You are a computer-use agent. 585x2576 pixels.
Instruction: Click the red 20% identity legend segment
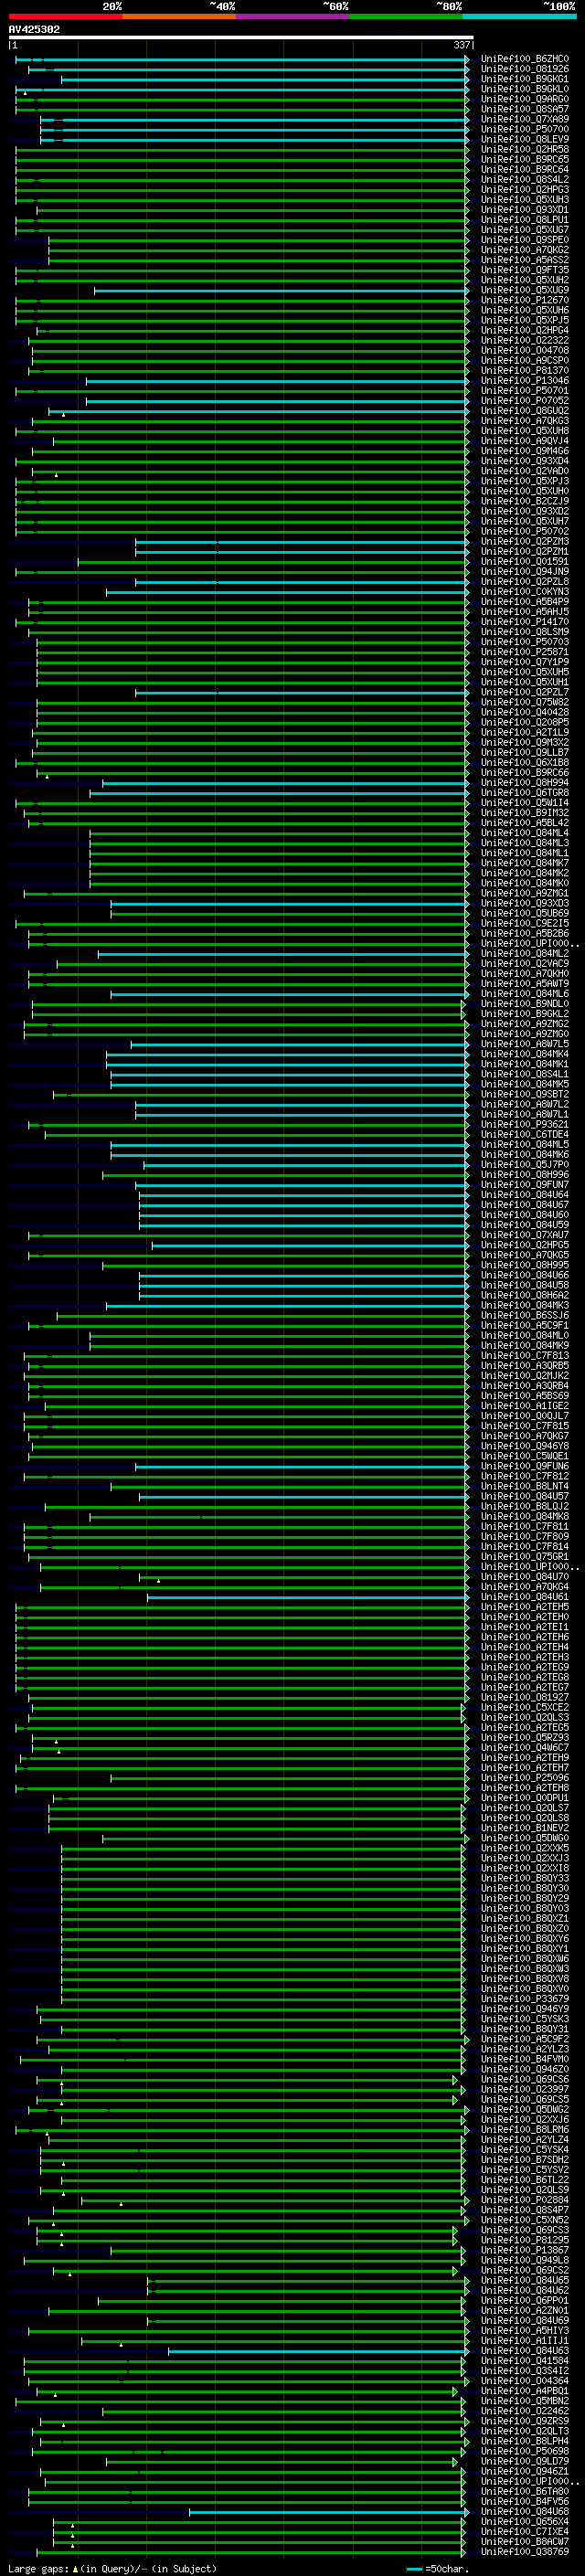pyautogui.click(x=65, y=16)
